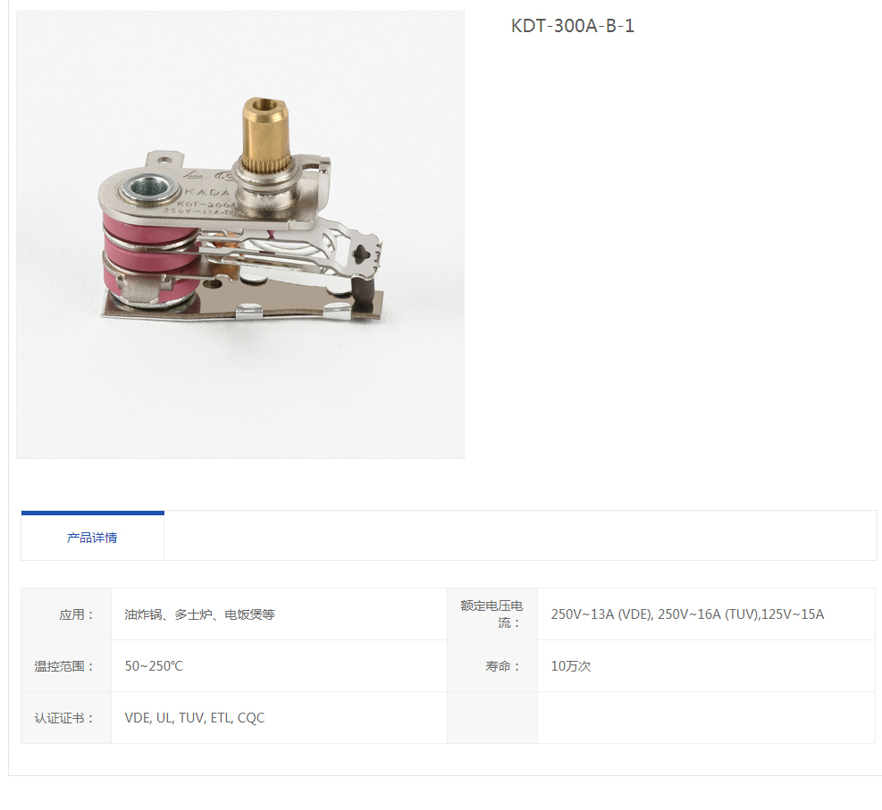Click the 10万次 lifespan value
The image size is (882, 810).
click(x=570, y=666)
